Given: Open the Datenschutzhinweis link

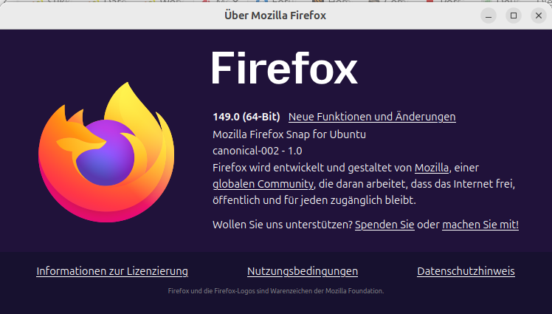Looking at the screenshot, I should 466,271.
